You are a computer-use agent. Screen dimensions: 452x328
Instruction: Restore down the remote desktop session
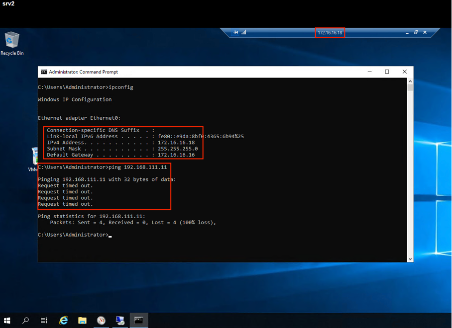point(416,32)
